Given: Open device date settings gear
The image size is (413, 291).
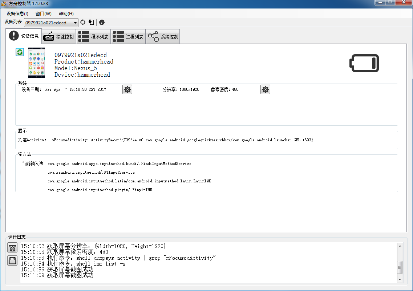Looking at the screenshot, I should (x=127, y=90).
